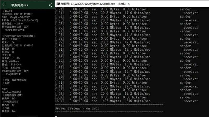The height and width of the screenshot is (117, 209).
Task: Tap the 最长 121.980ms result
Action: tap(12, 65)
